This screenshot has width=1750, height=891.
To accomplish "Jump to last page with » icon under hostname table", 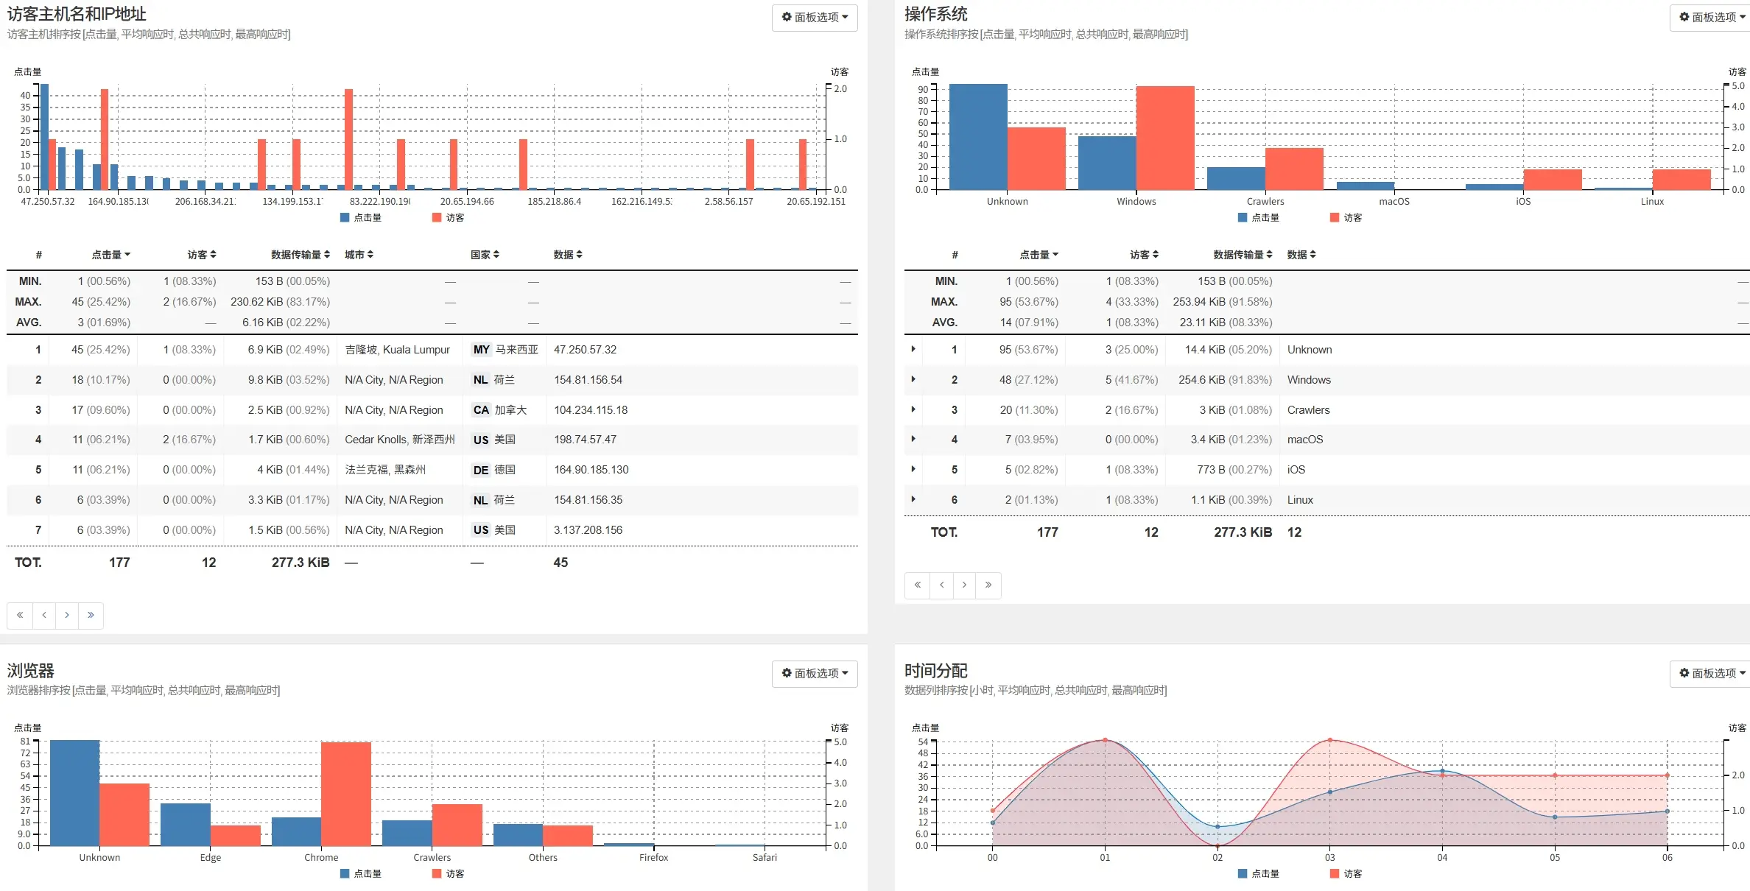I will coord(91,615).
